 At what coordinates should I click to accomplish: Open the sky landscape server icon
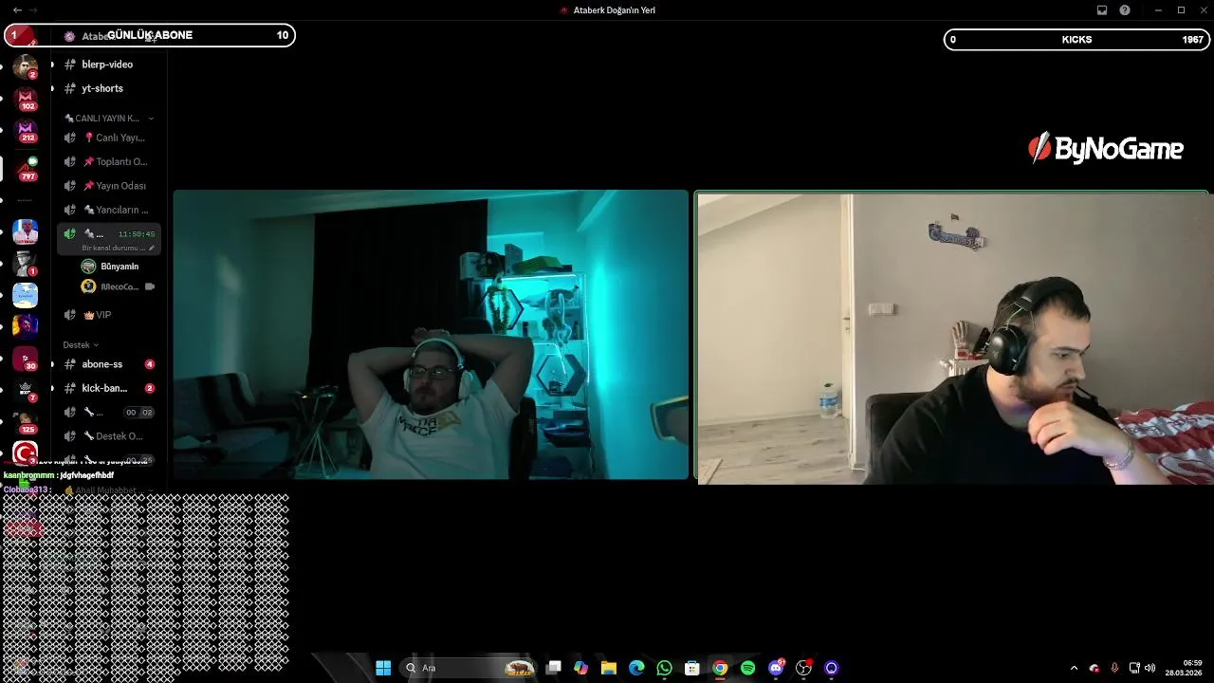coord(26,295)
